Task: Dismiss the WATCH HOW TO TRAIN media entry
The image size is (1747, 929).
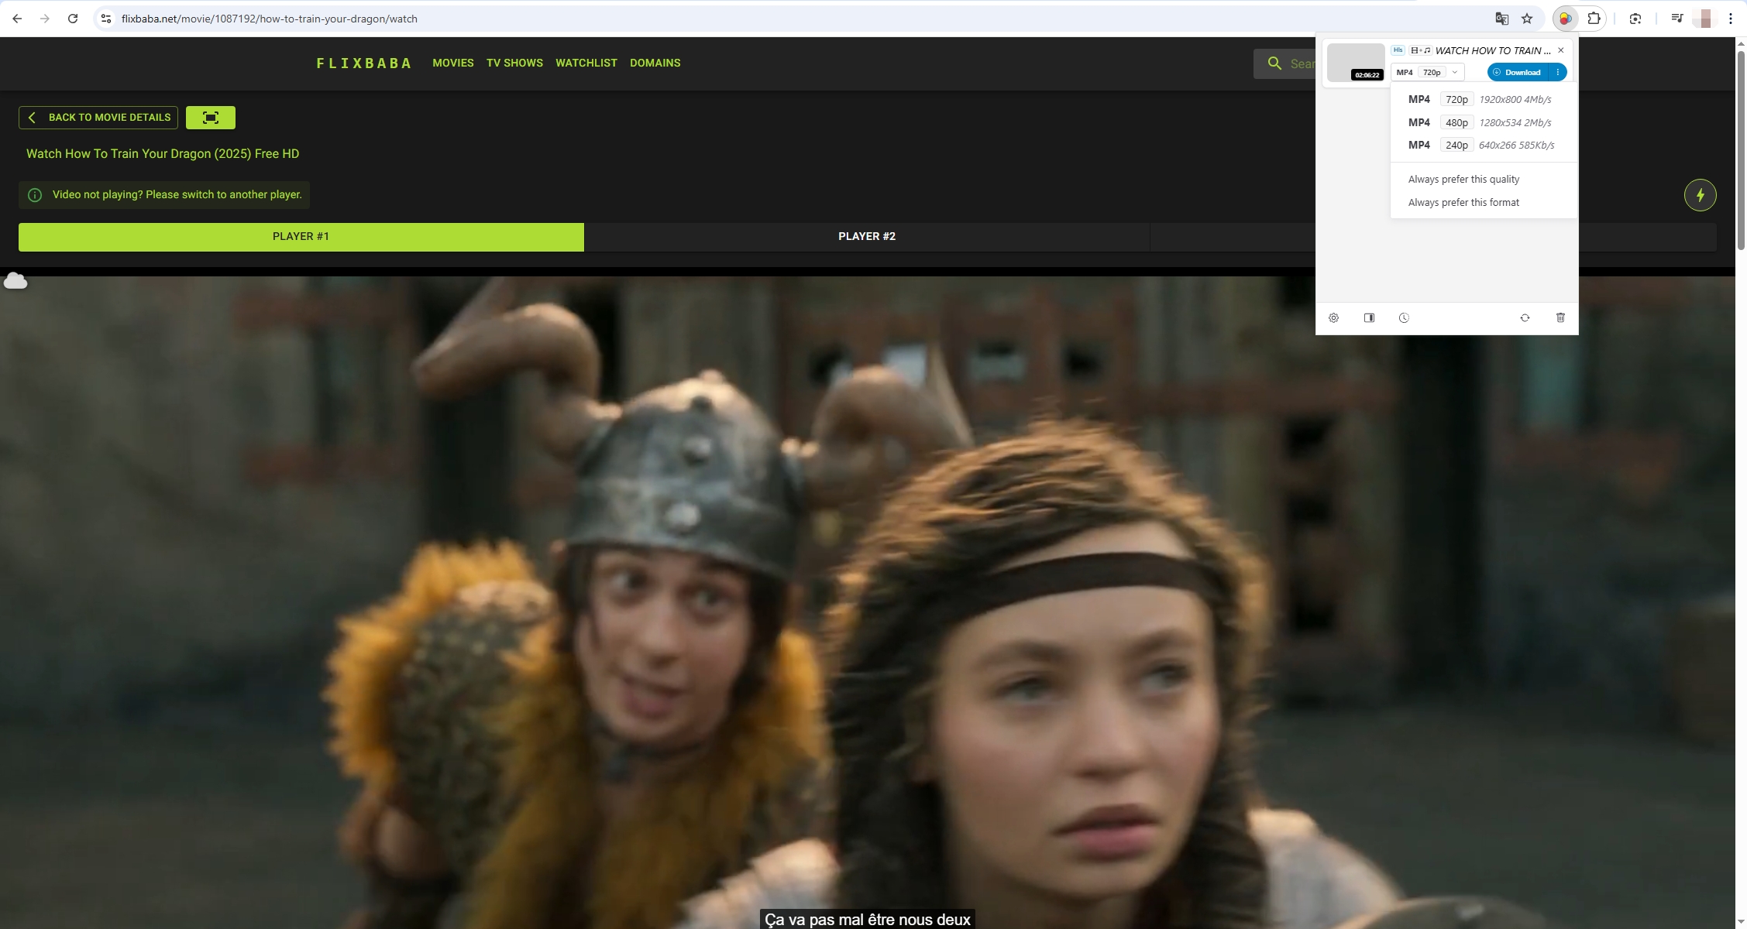Action: [1560, 50]
